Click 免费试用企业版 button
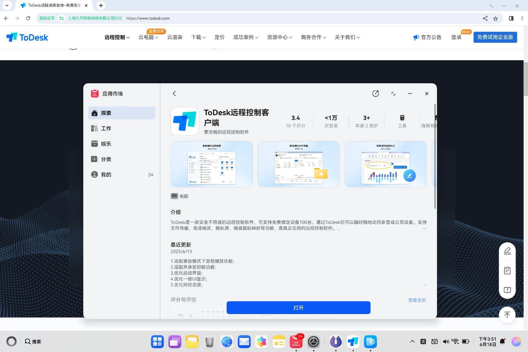The image size is (528, 352). pyautogui.click(x=495, y=37)
